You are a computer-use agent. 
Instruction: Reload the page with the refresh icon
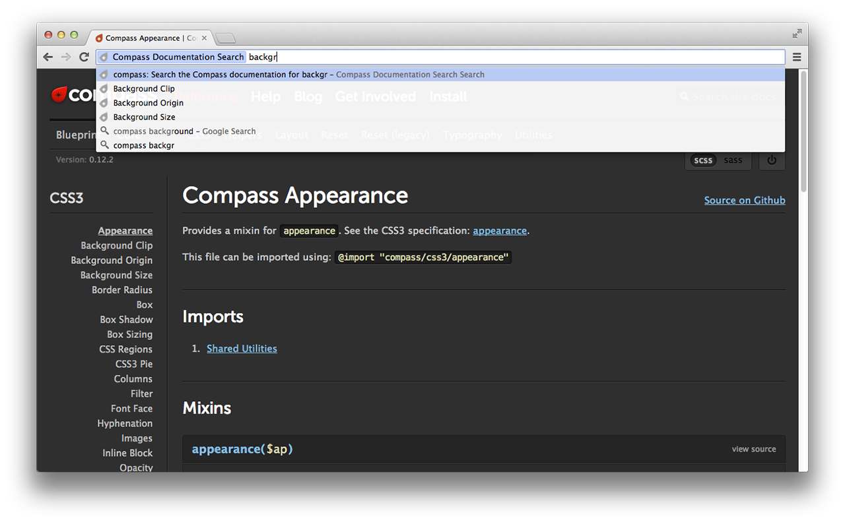(x=84, y=57)
